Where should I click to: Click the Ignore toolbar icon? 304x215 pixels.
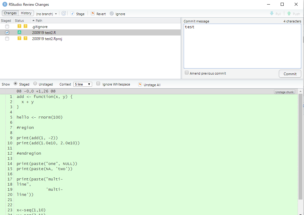(112, 14)
